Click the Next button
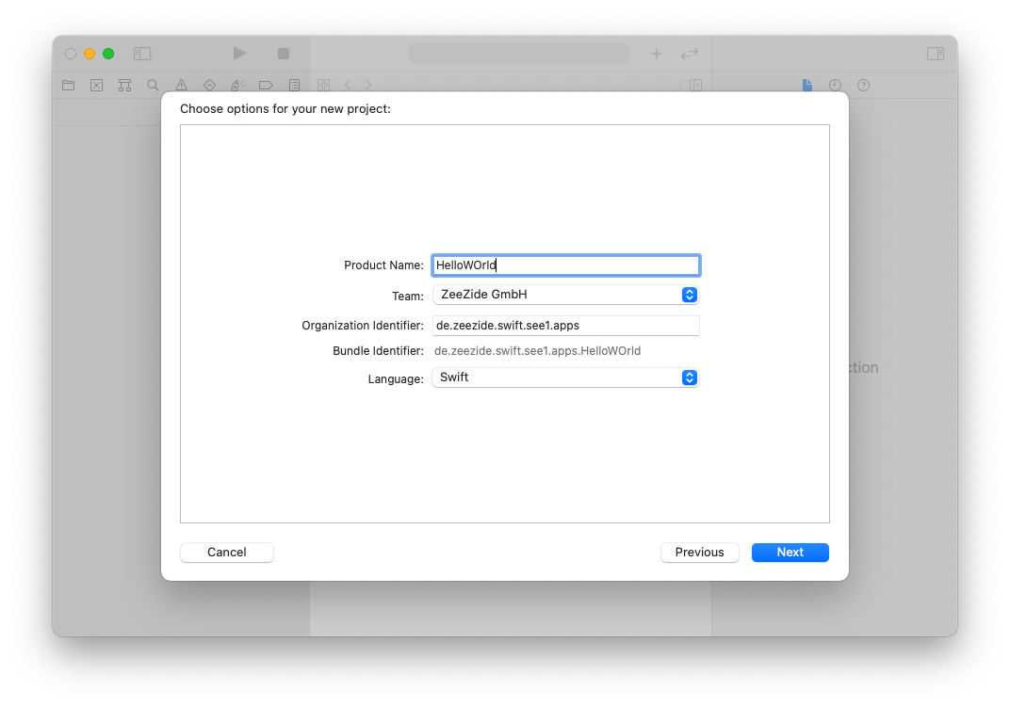Screen dimensions: 1010x706 [x=790, y=553]
